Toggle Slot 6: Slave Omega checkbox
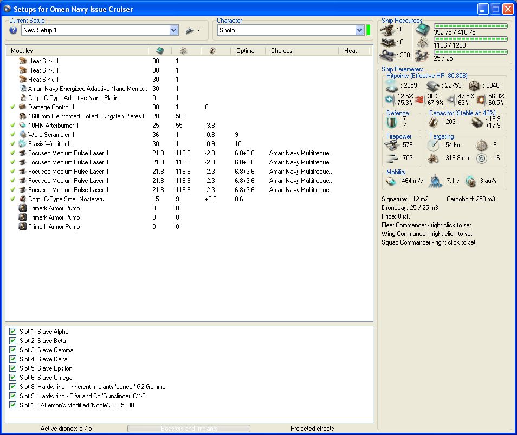Viewport: 517px width, 435px height. point(13,378)
